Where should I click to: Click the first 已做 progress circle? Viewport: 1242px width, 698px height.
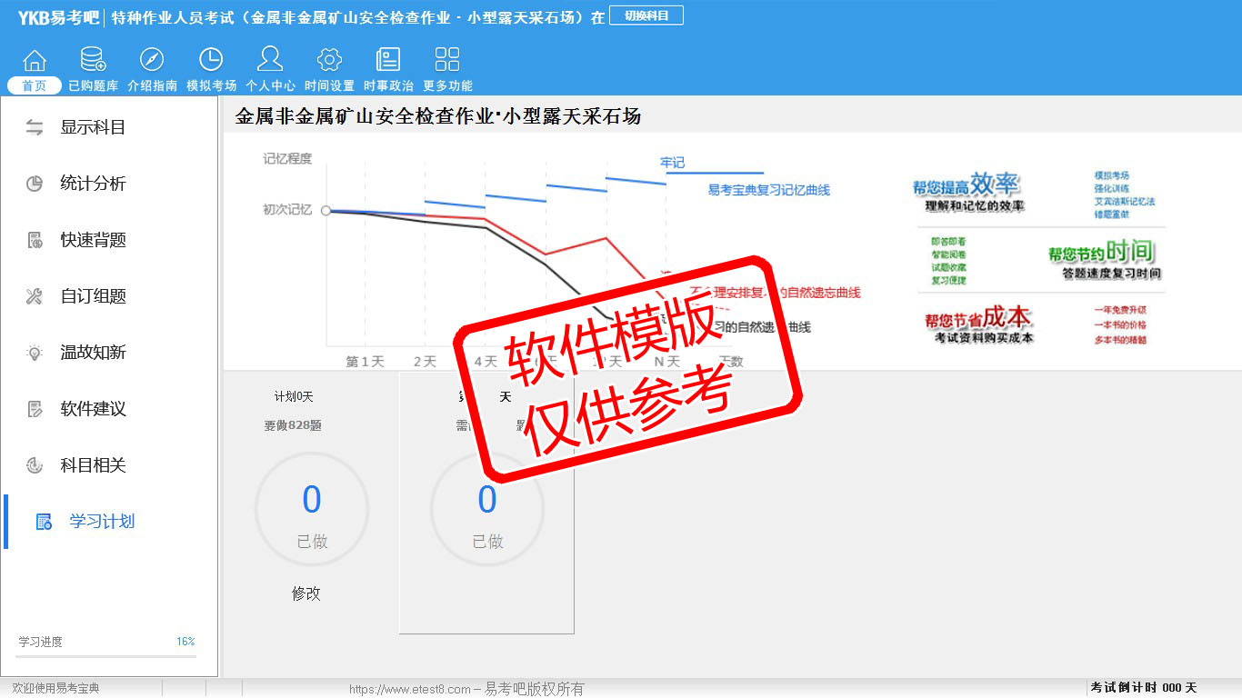(312, 510)
